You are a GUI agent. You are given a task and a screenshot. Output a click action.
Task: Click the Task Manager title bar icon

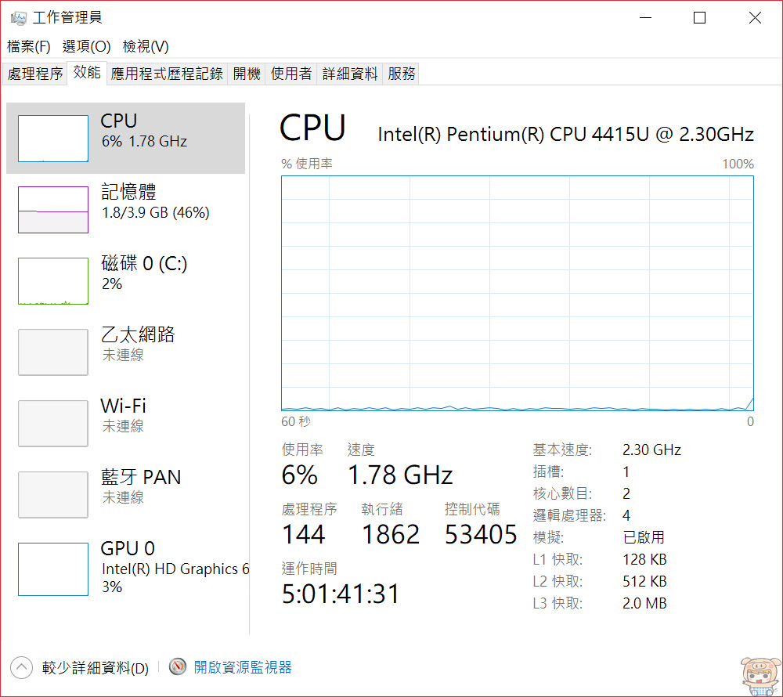pos(19,18)
